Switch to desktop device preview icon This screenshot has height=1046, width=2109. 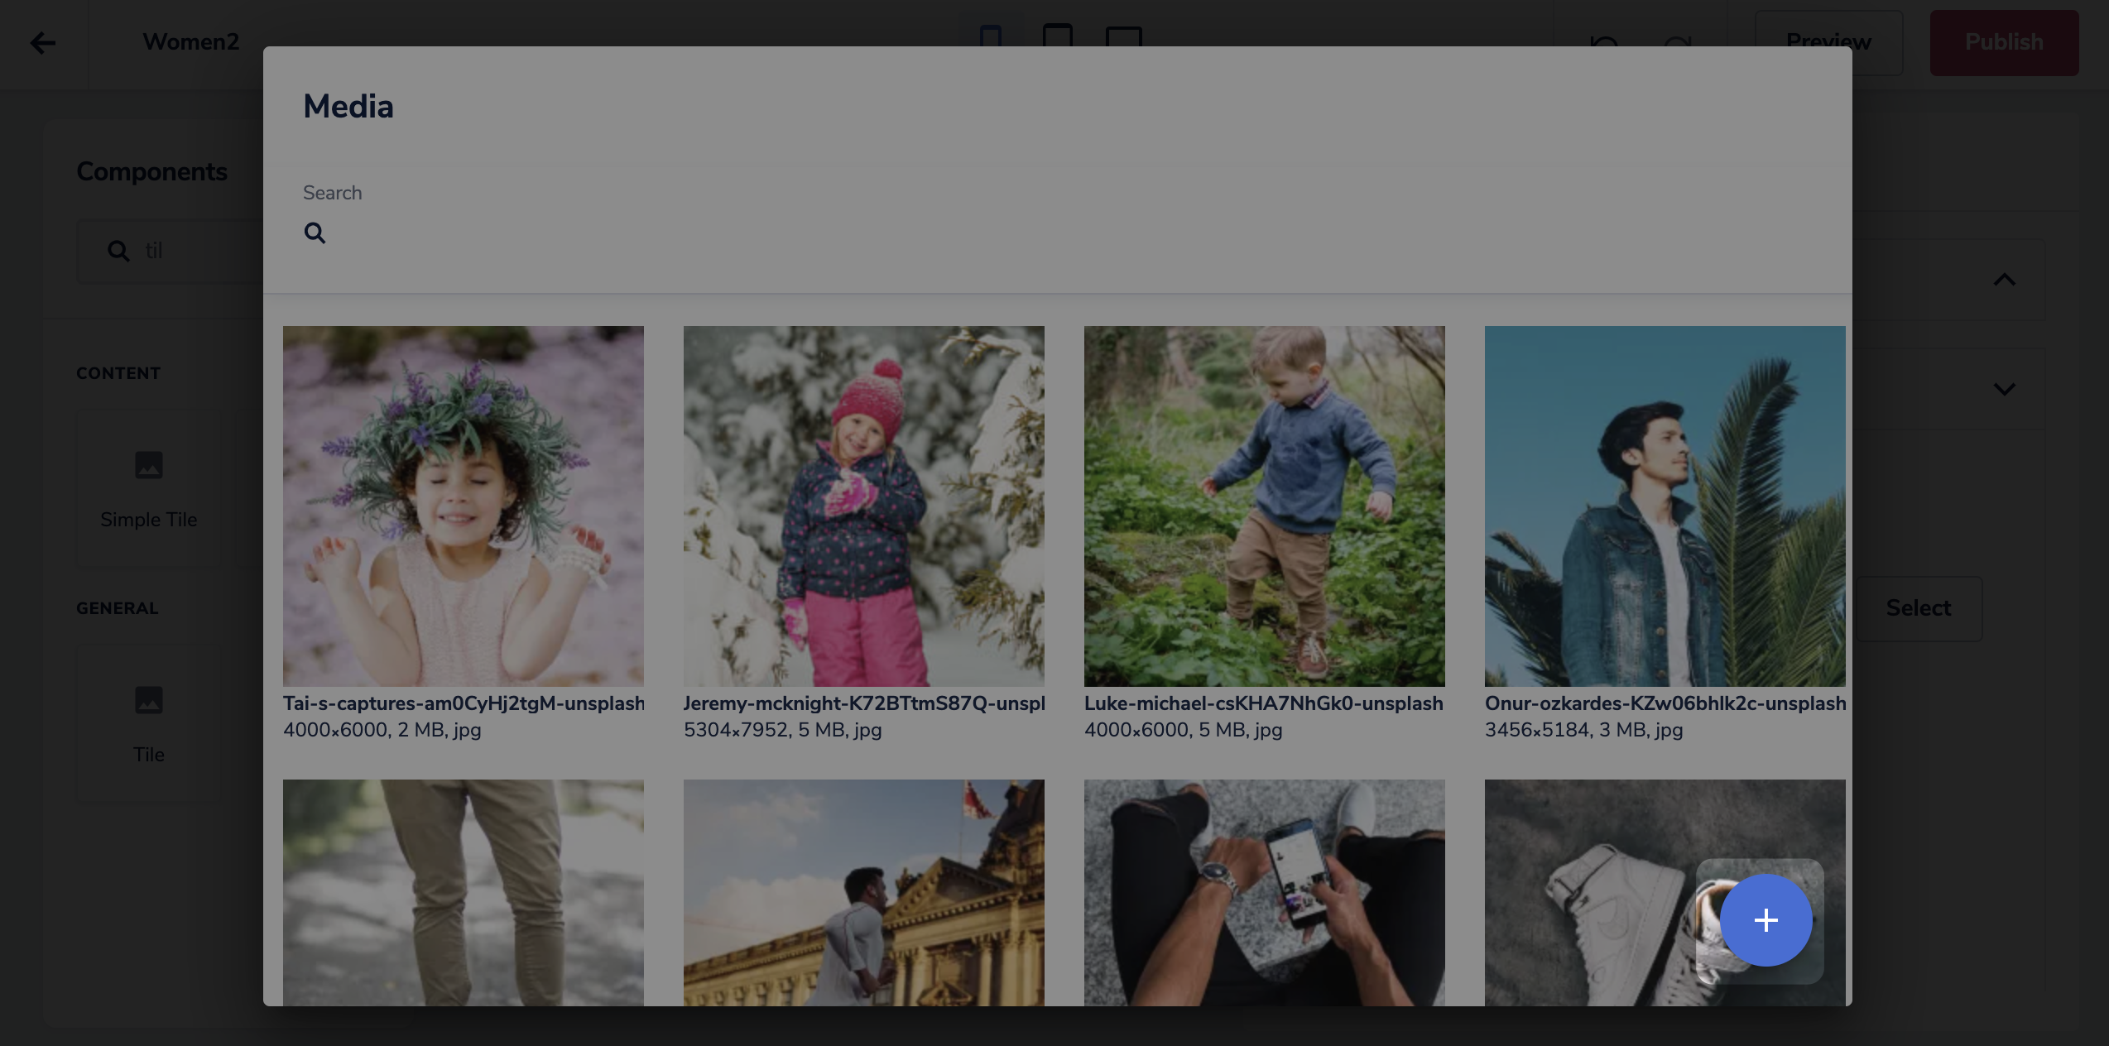(1124, 38)
